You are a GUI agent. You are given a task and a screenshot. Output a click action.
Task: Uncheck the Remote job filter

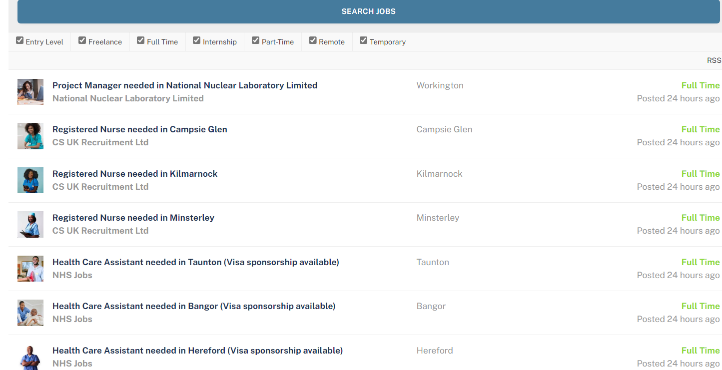[313, 40]
